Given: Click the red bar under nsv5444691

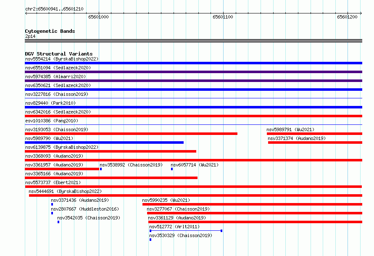Looking at the screenshot, I should pos(195,195).
